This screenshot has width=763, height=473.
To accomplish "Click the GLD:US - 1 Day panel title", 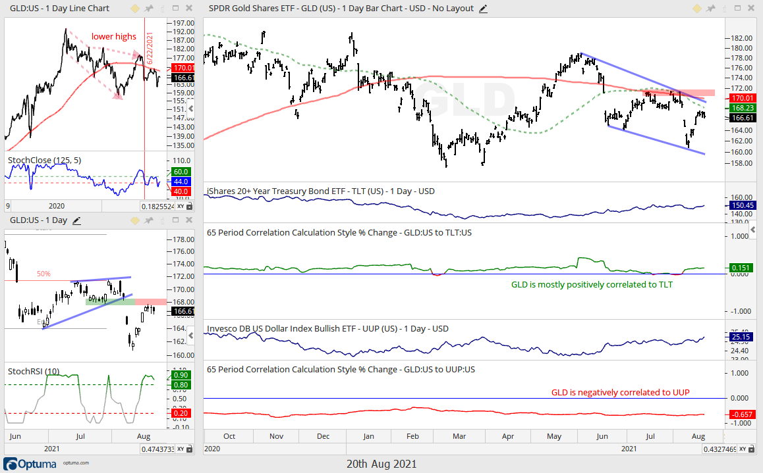I will (38, 220).
